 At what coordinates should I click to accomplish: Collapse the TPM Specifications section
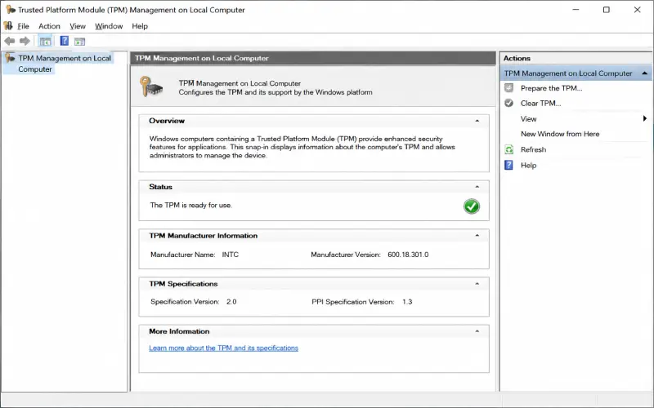[x=477, y=283]
